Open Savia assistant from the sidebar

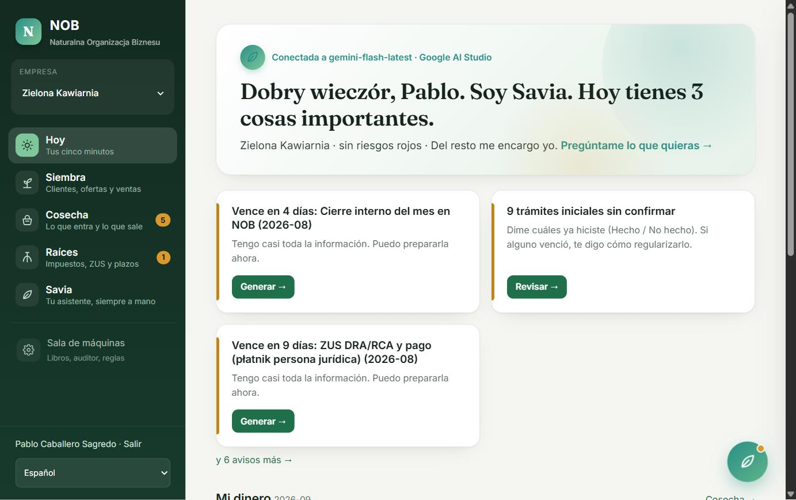click(x=93, y=295)
